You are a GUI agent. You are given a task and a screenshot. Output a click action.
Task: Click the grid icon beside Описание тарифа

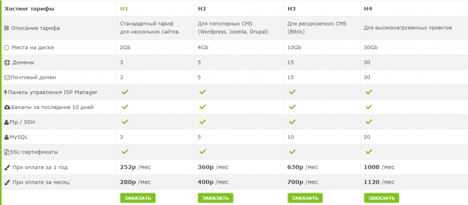point(6,28)
